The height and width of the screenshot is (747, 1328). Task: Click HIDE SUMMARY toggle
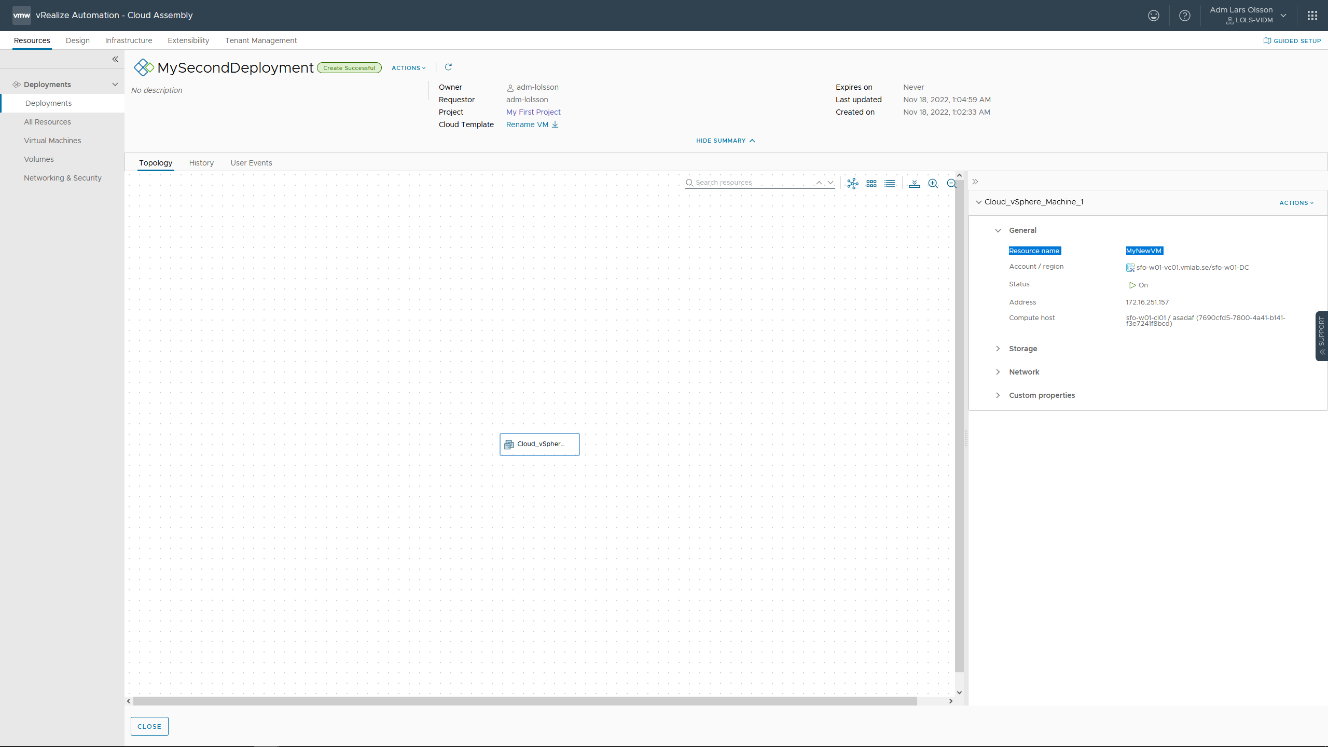[726, 141]
